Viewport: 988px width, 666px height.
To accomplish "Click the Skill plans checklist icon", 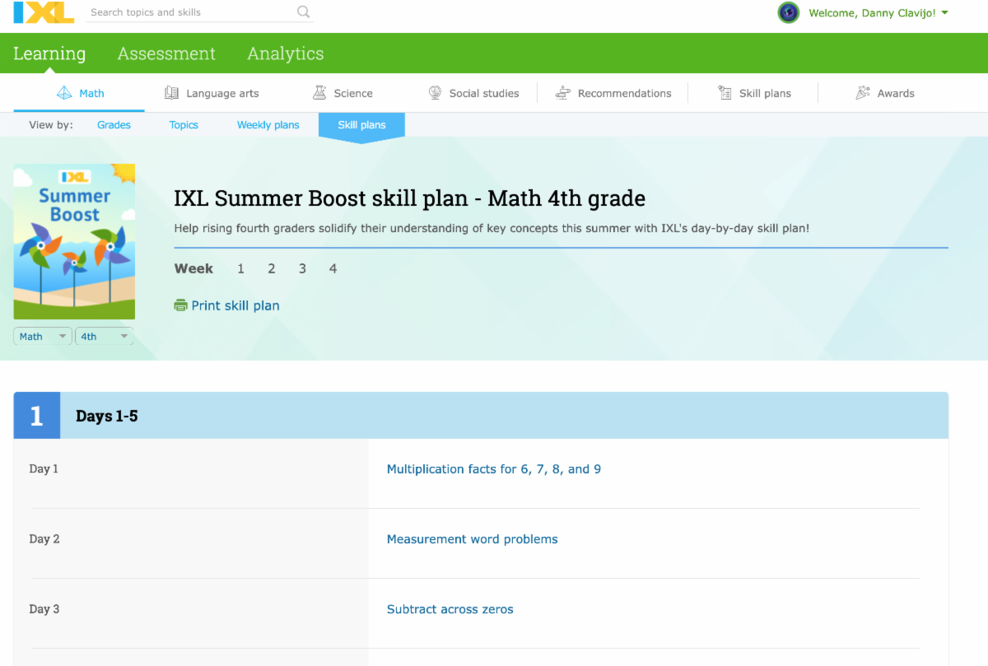I will tap(725, 93).
